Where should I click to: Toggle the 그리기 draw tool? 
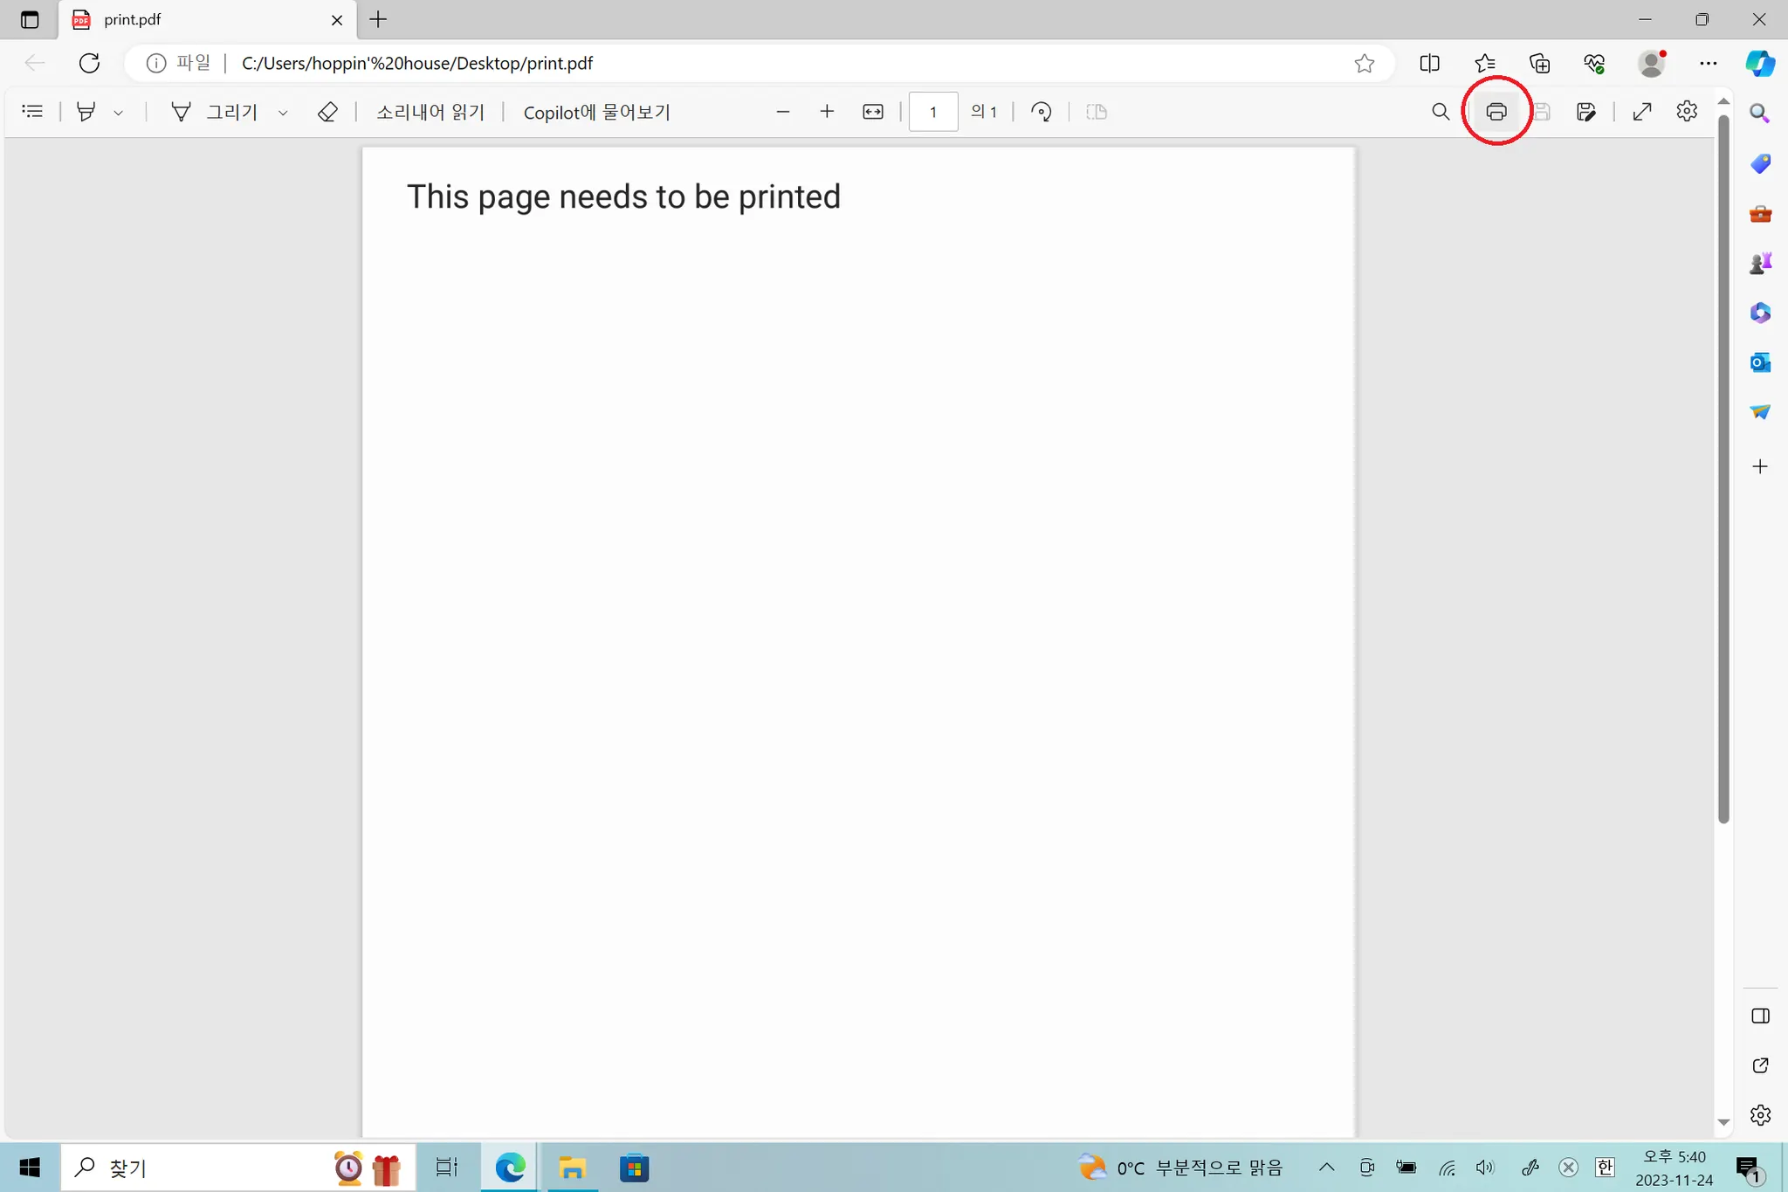point(215,112)
